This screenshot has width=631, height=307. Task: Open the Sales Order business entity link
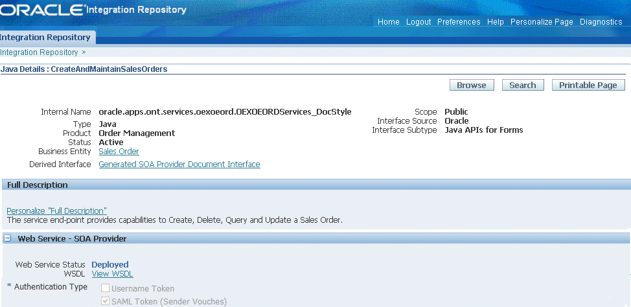click(x=119, y=152)
